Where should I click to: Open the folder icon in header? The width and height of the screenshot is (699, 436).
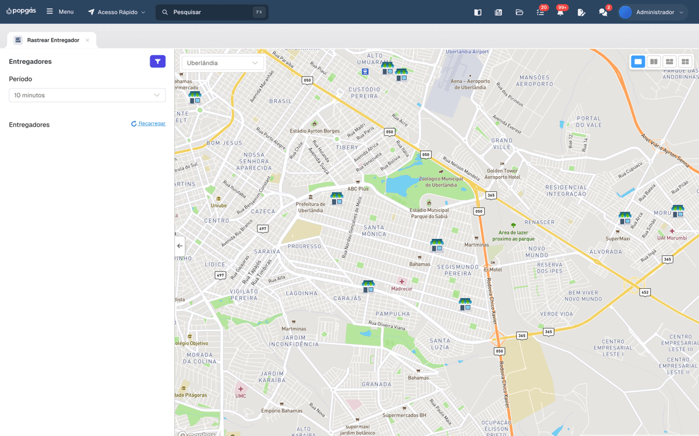point(520,12)
